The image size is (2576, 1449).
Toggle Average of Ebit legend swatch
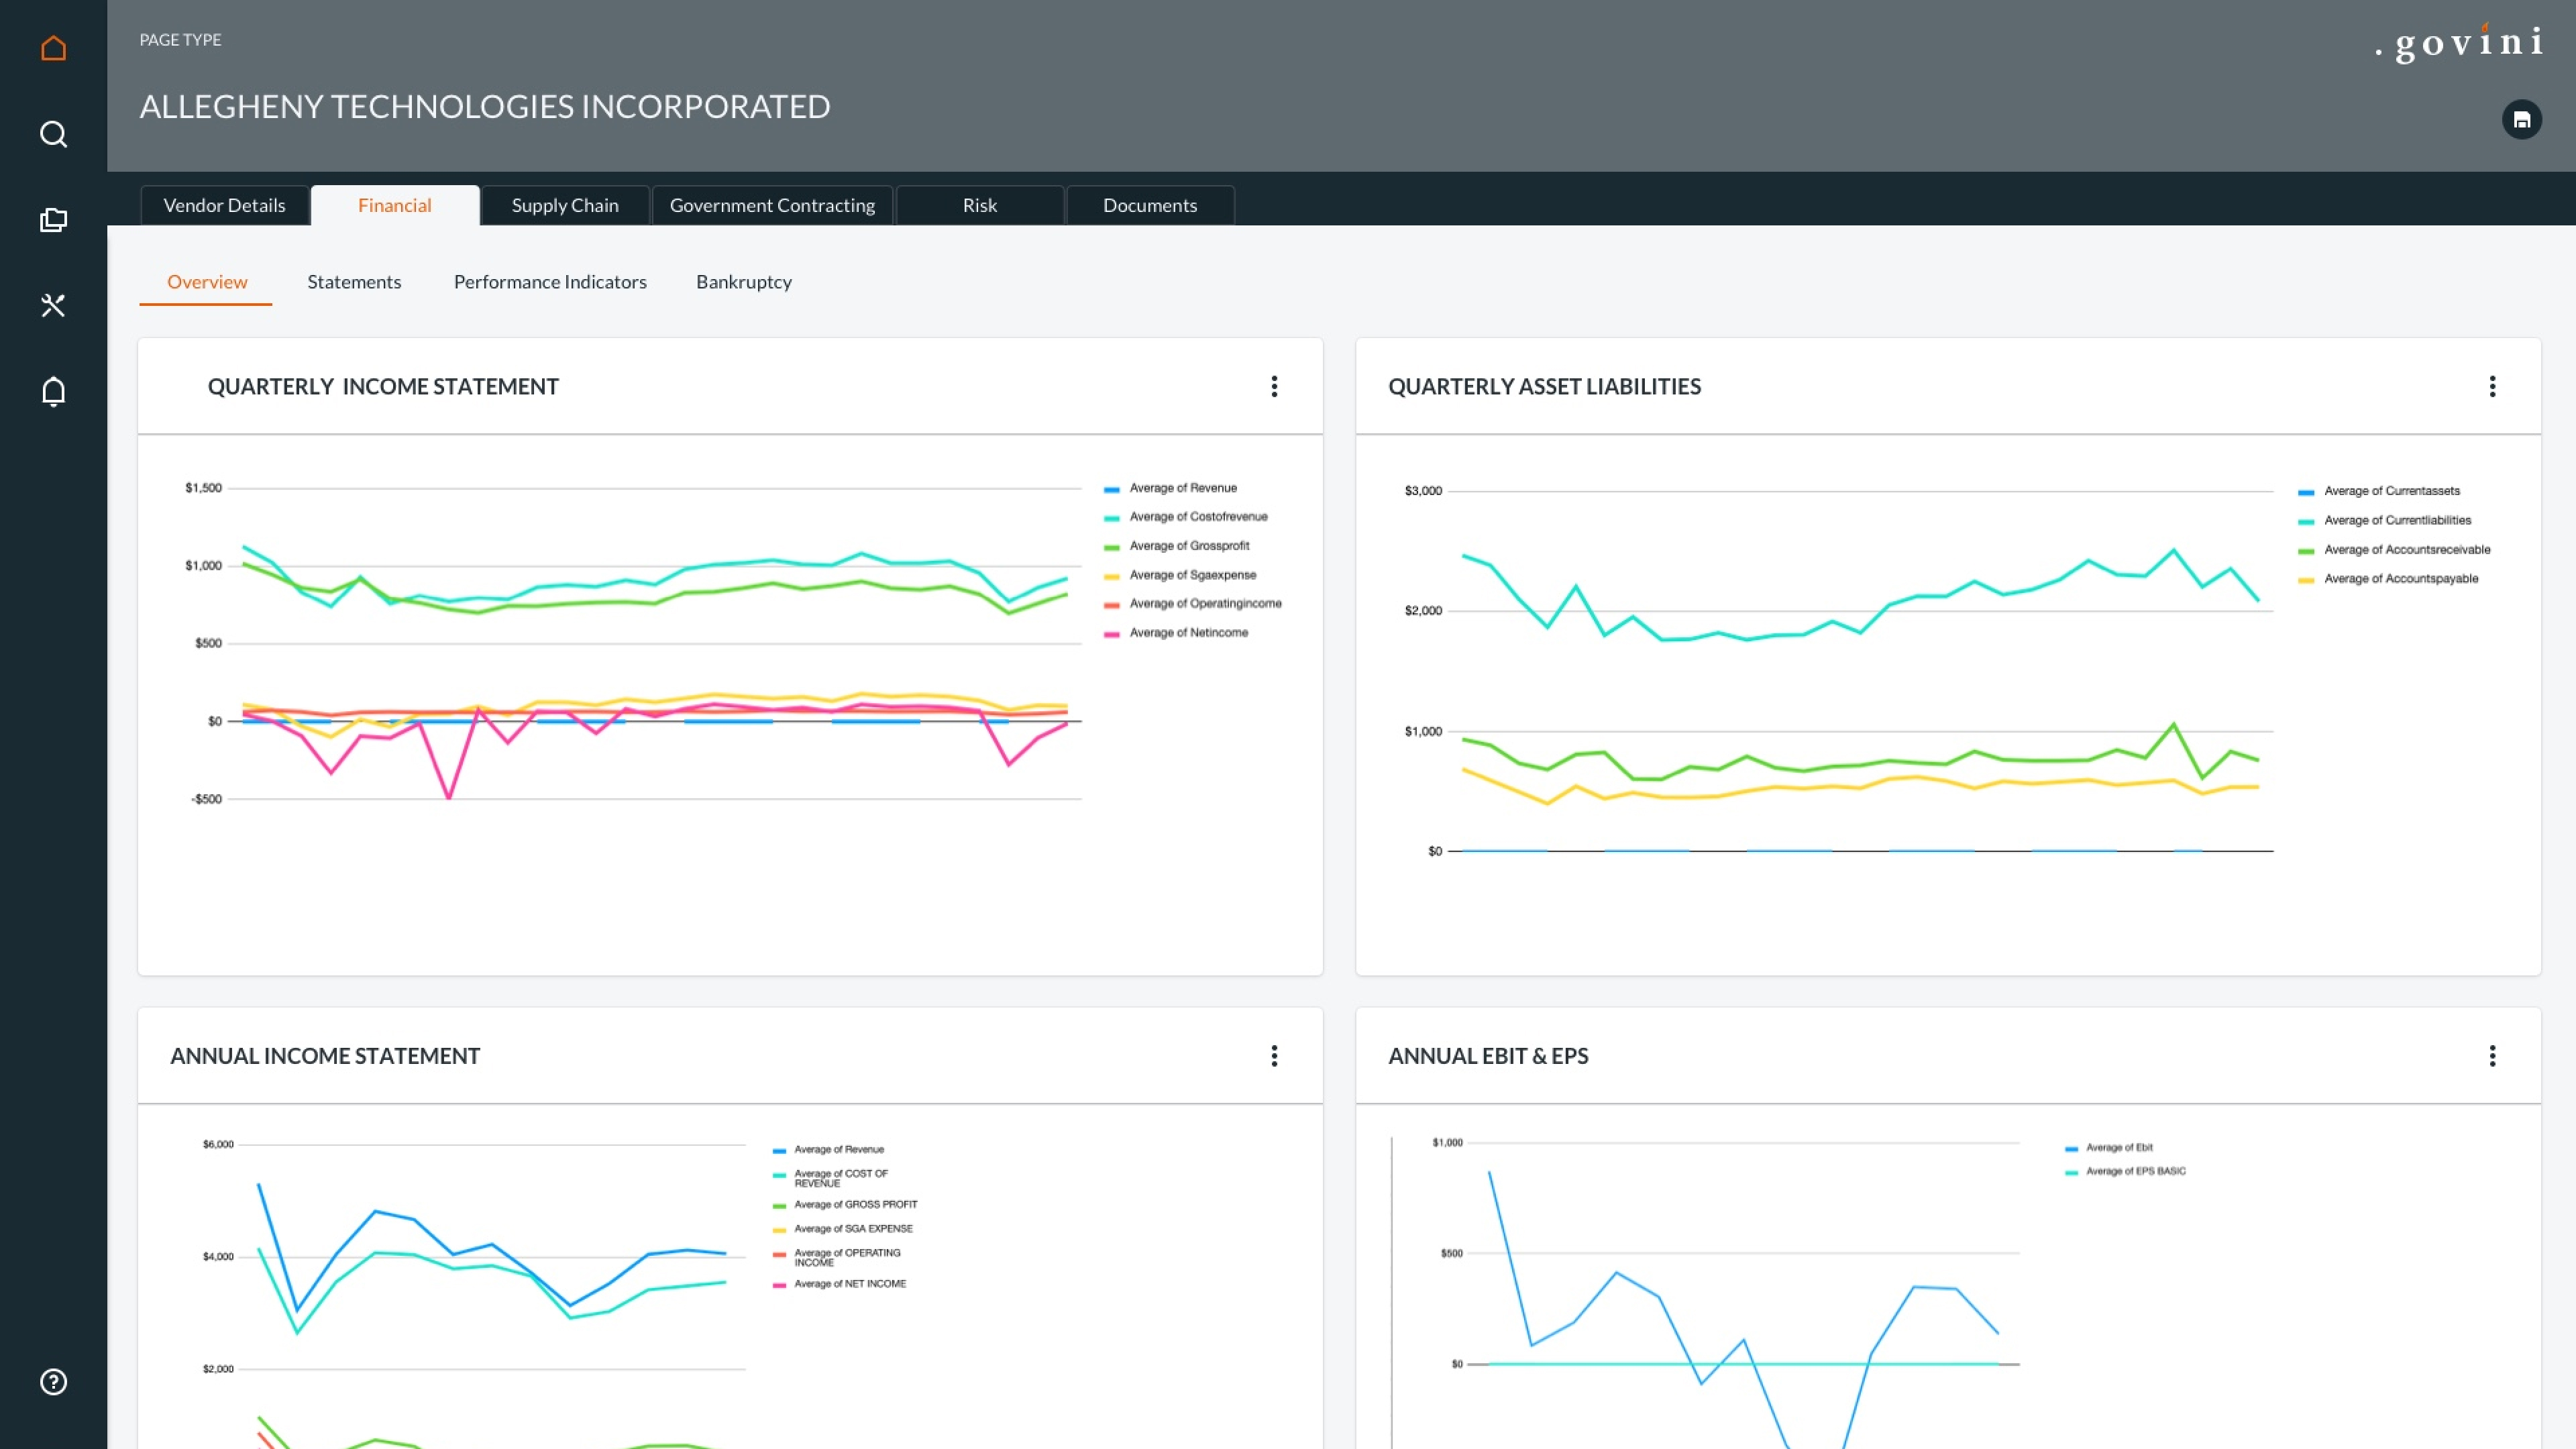[x=2071, y=1148]
